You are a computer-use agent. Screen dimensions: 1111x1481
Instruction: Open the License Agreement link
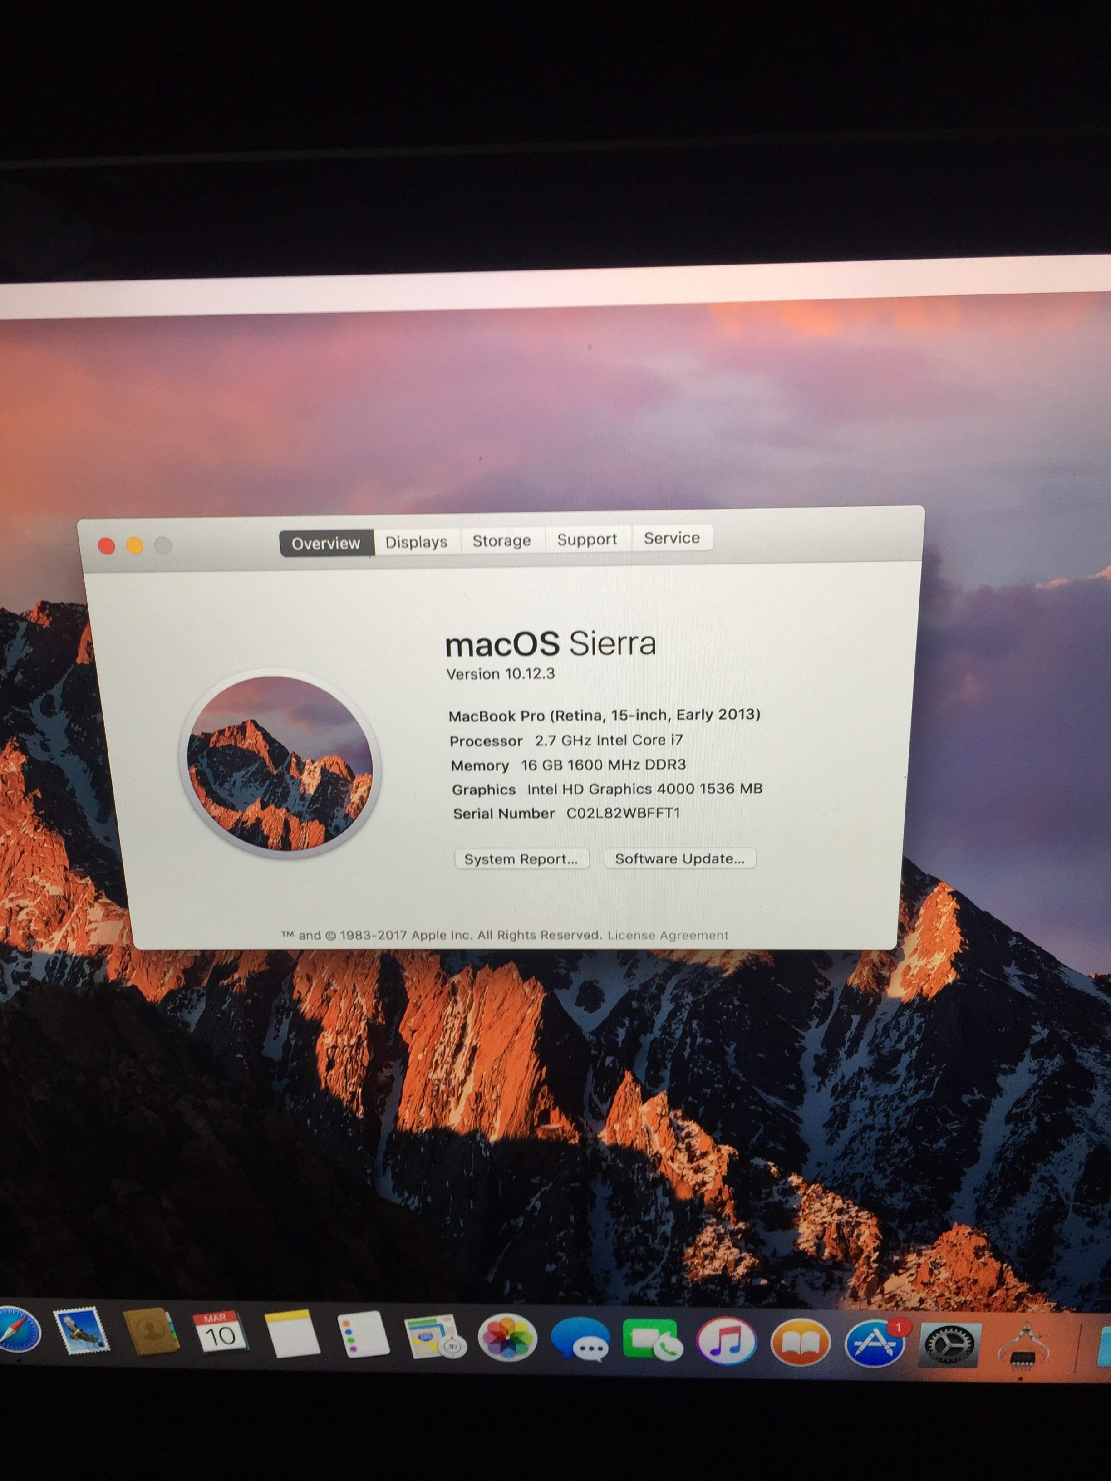click(x=668, y=935)
